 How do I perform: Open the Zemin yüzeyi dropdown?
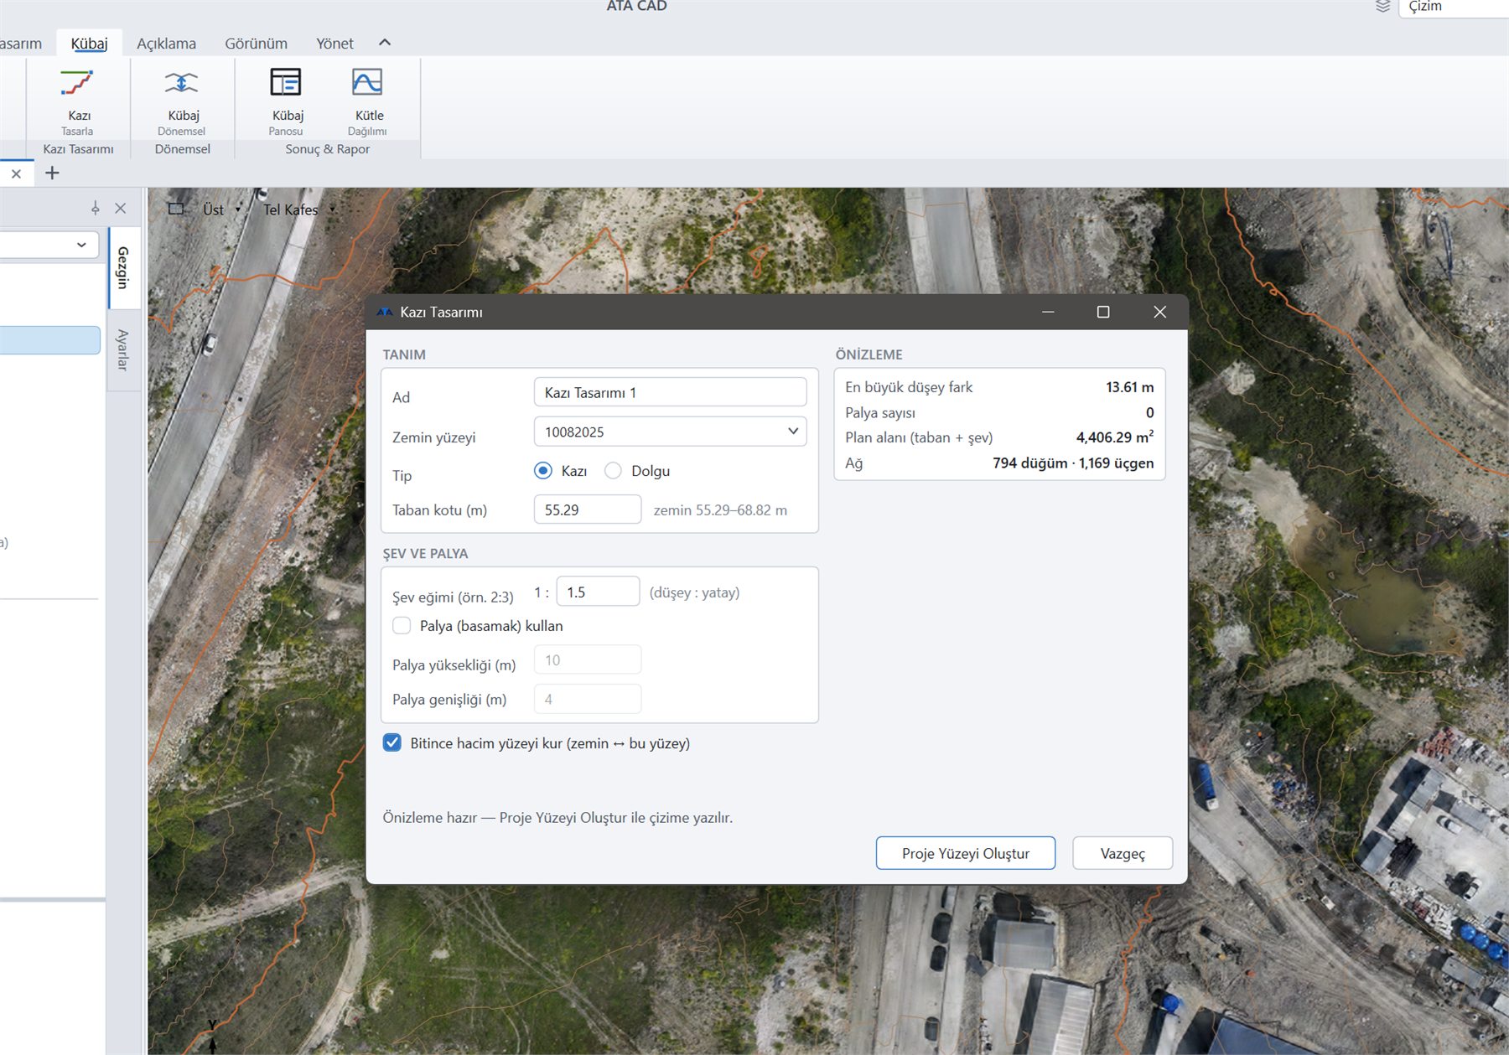pos(670,432)
